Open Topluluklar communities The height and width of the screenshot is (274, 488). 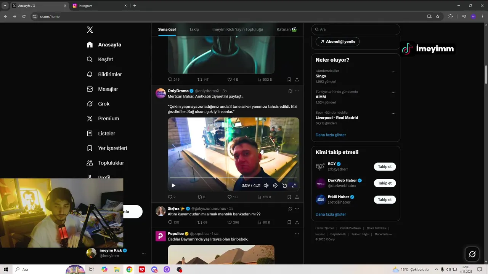(105, 163)
